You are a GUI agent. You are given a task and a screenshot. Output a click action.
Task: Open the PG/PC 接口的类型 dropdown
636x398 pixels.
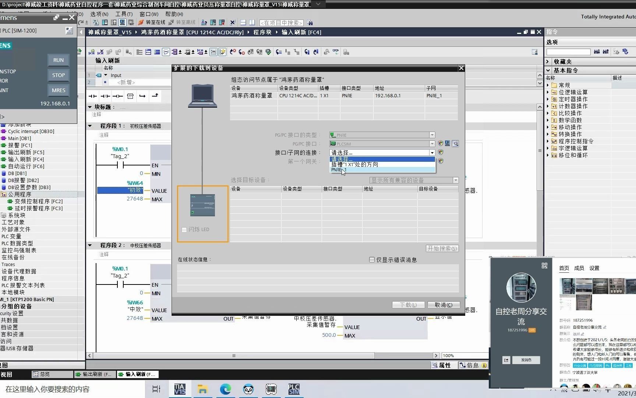(x=432, y=135)
